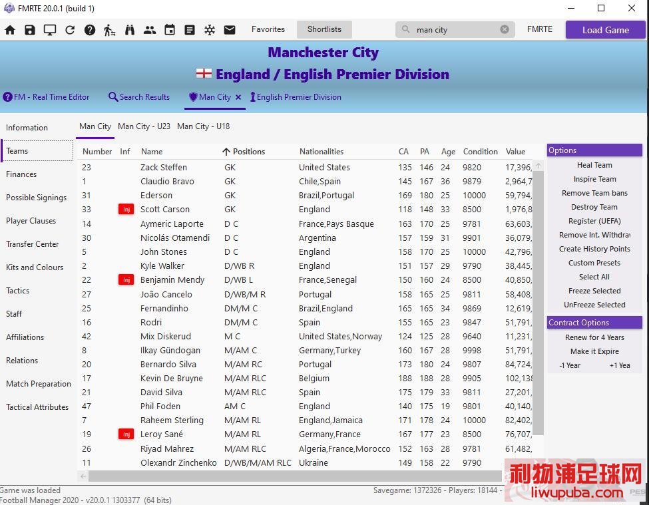This screenshot has height=505, width=649.
Task: Clear the 'man city' search text
Action: [x=505, y=29]
